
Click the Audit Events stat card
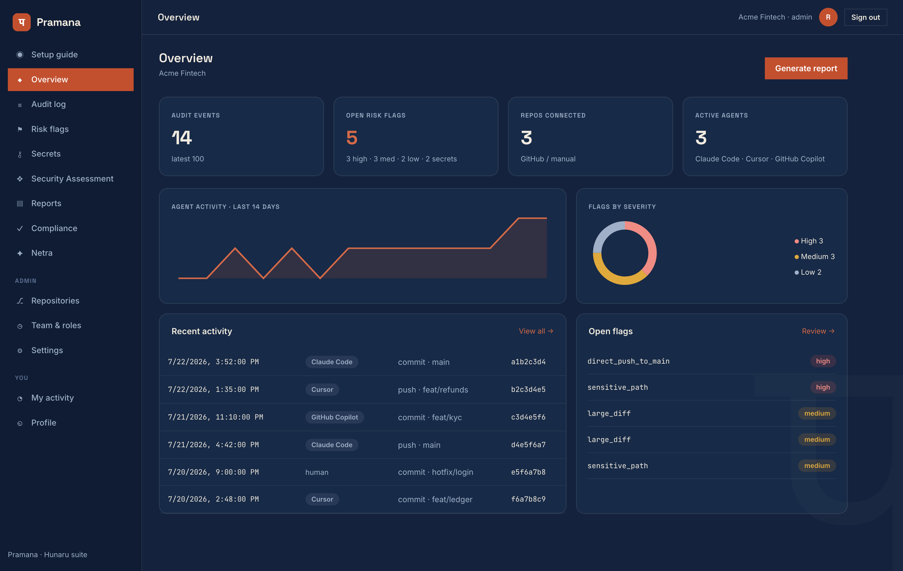241,136
